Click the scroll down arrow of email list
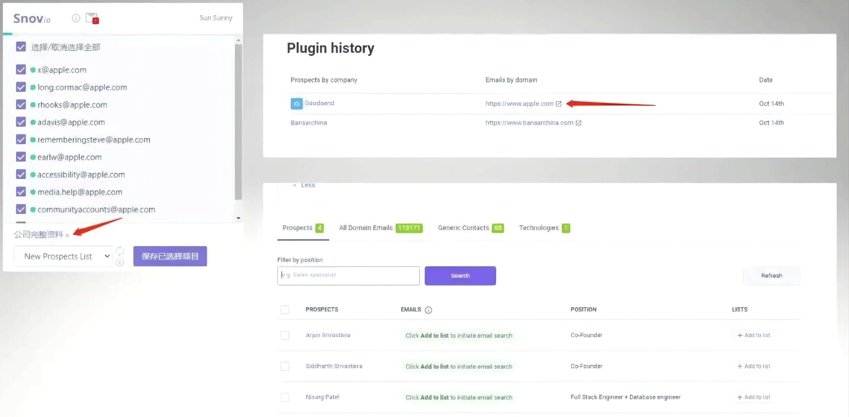Image resolution: width=849 pixels, height=417 pixels. point(238,218)
